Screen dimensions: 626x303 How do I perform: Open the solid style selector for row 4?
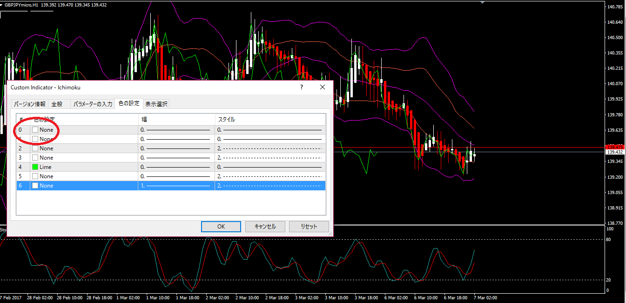[x=270, y=167]
